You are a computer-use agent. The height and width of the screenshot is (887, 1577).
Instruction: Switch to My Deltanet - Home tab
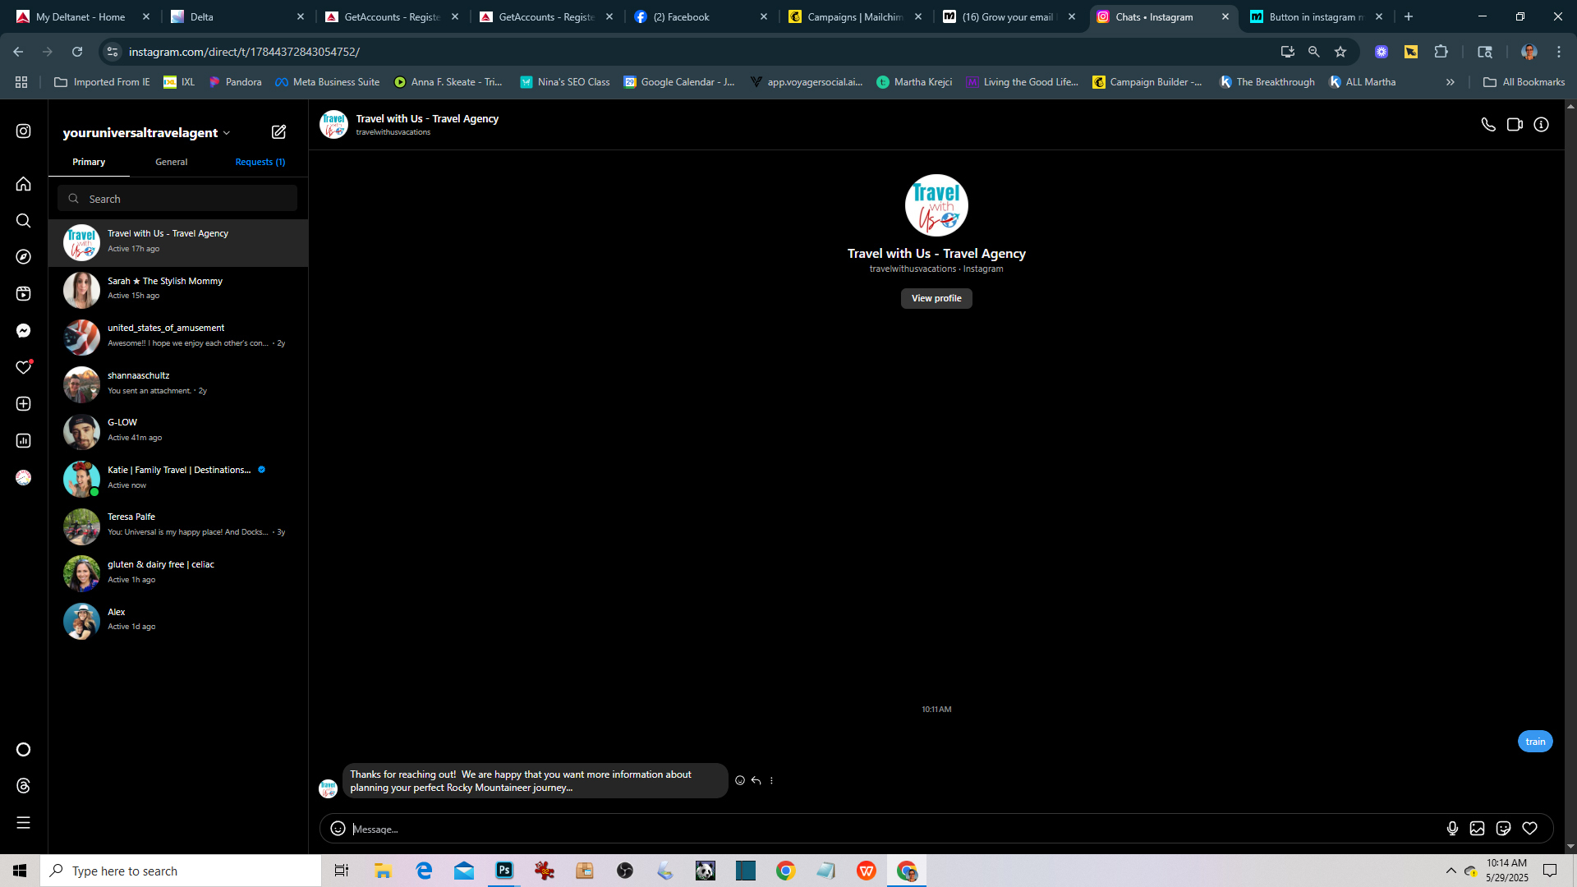(83, 16)
